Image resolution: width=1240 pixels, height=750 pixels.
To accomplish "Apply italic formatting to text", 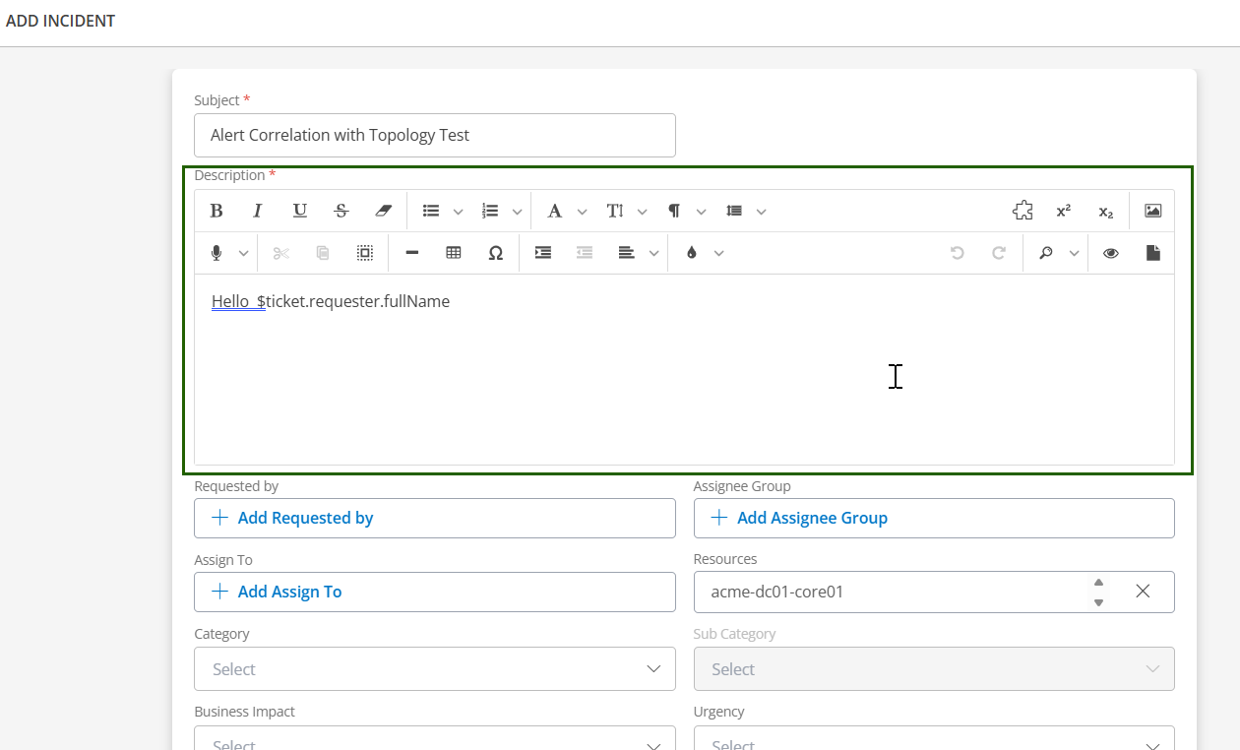I will point(258,211).
